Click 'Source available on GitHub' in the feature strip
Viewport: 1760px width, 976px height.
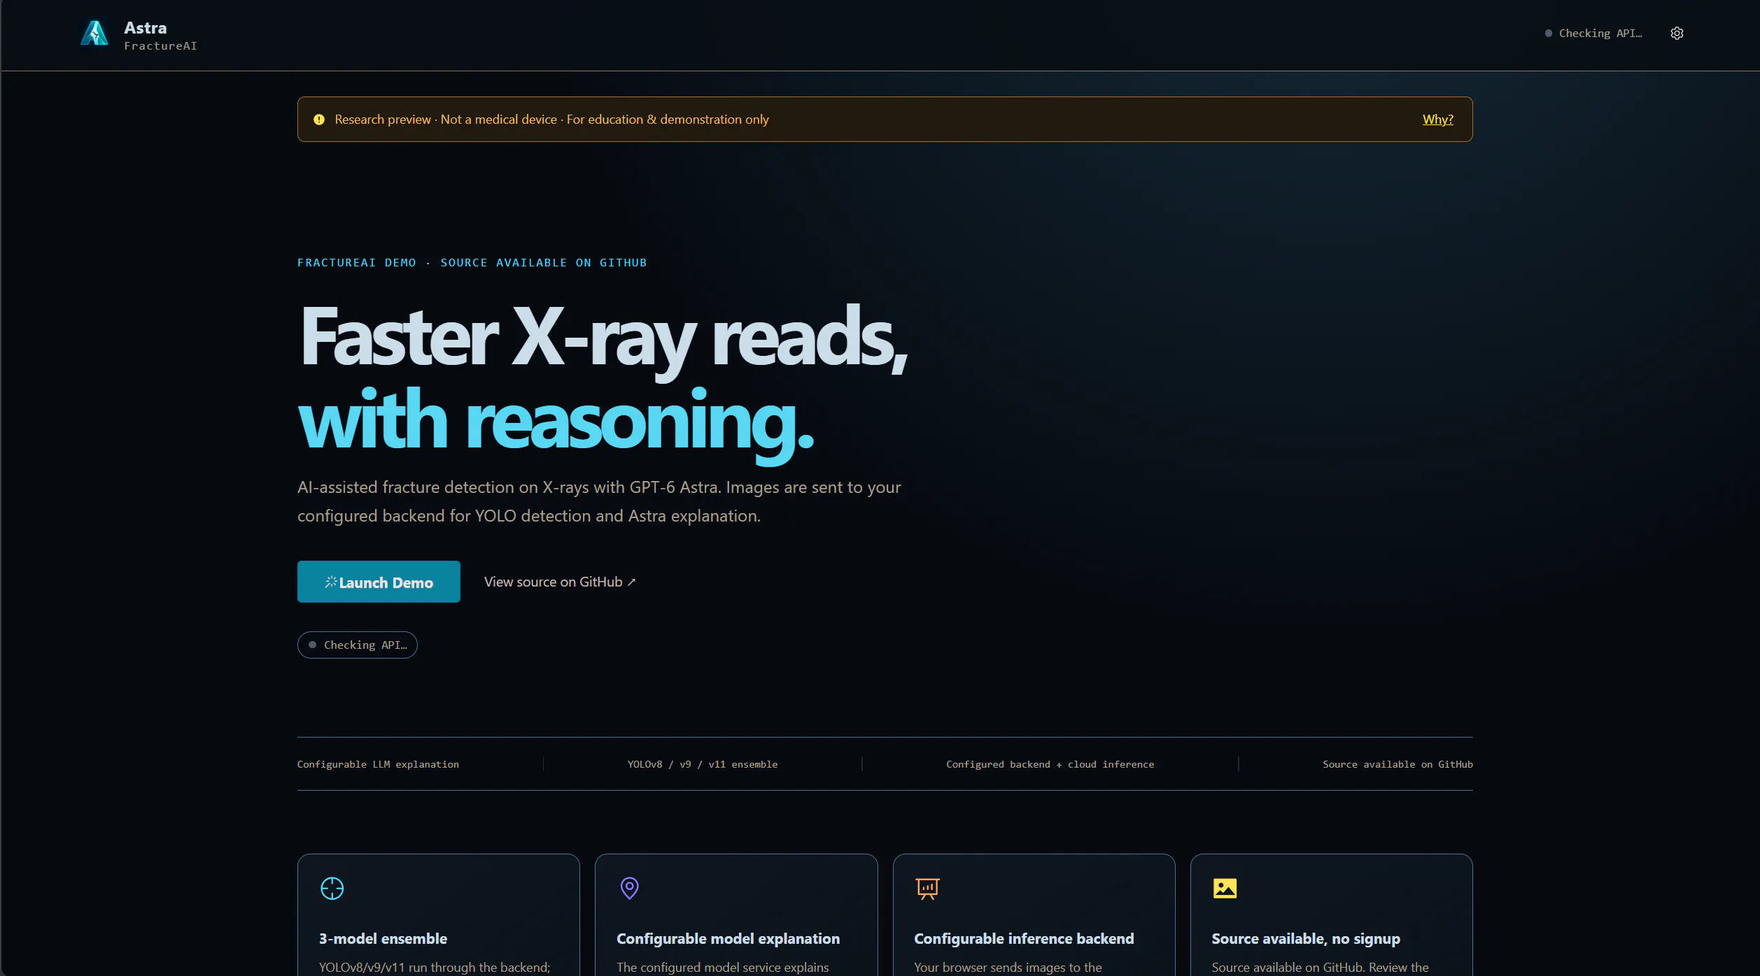[1398, 764]
